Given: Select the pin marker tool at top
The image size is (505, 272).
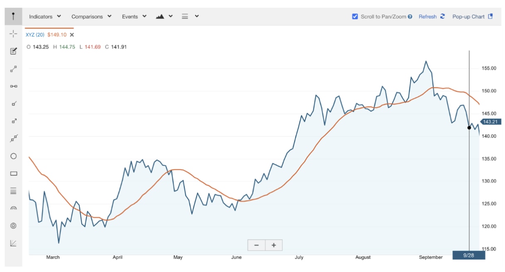Looking at the screenshot, I should click(x=13, y=17).
